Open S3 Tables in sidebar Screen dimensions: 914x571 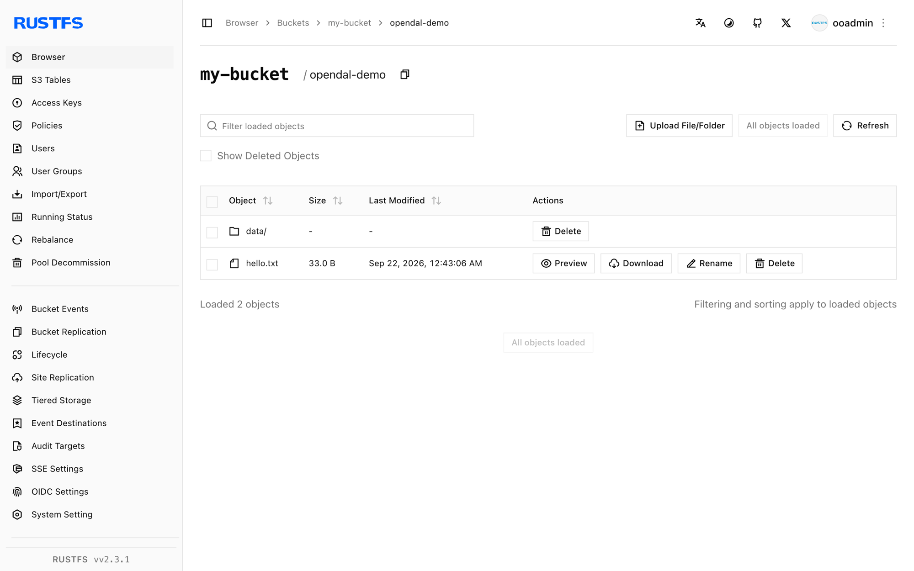90,80
